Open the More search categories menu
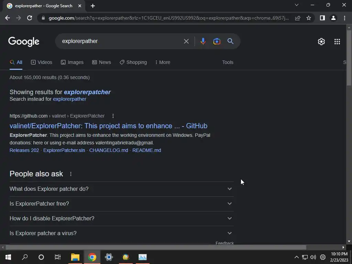Screen dimensions: 352x264 click(163, 62)
